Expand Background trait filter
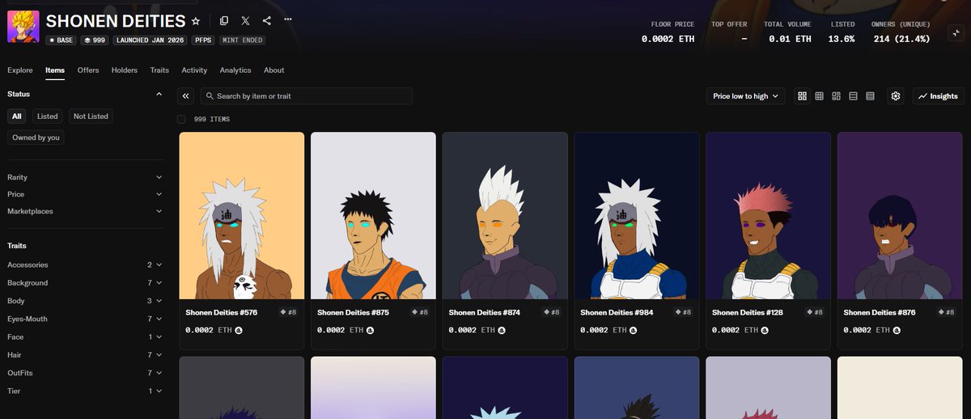 click(x=84, y=283)
